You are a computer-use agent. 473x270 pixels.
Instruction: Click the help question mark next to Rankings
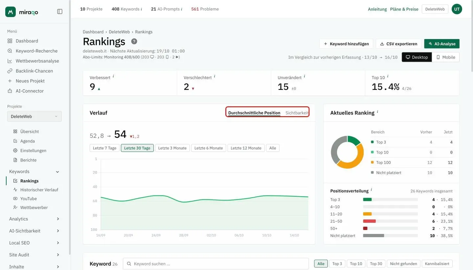pos(134,41)
